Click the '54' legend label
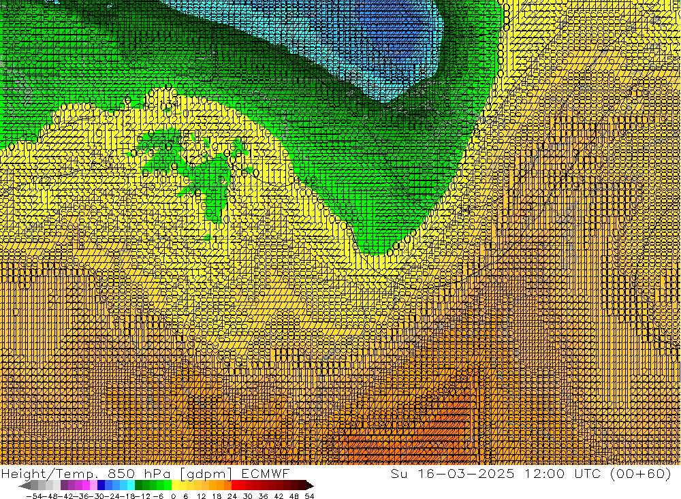The width and height of the screenshot is (681, 499). pos(309,496)
